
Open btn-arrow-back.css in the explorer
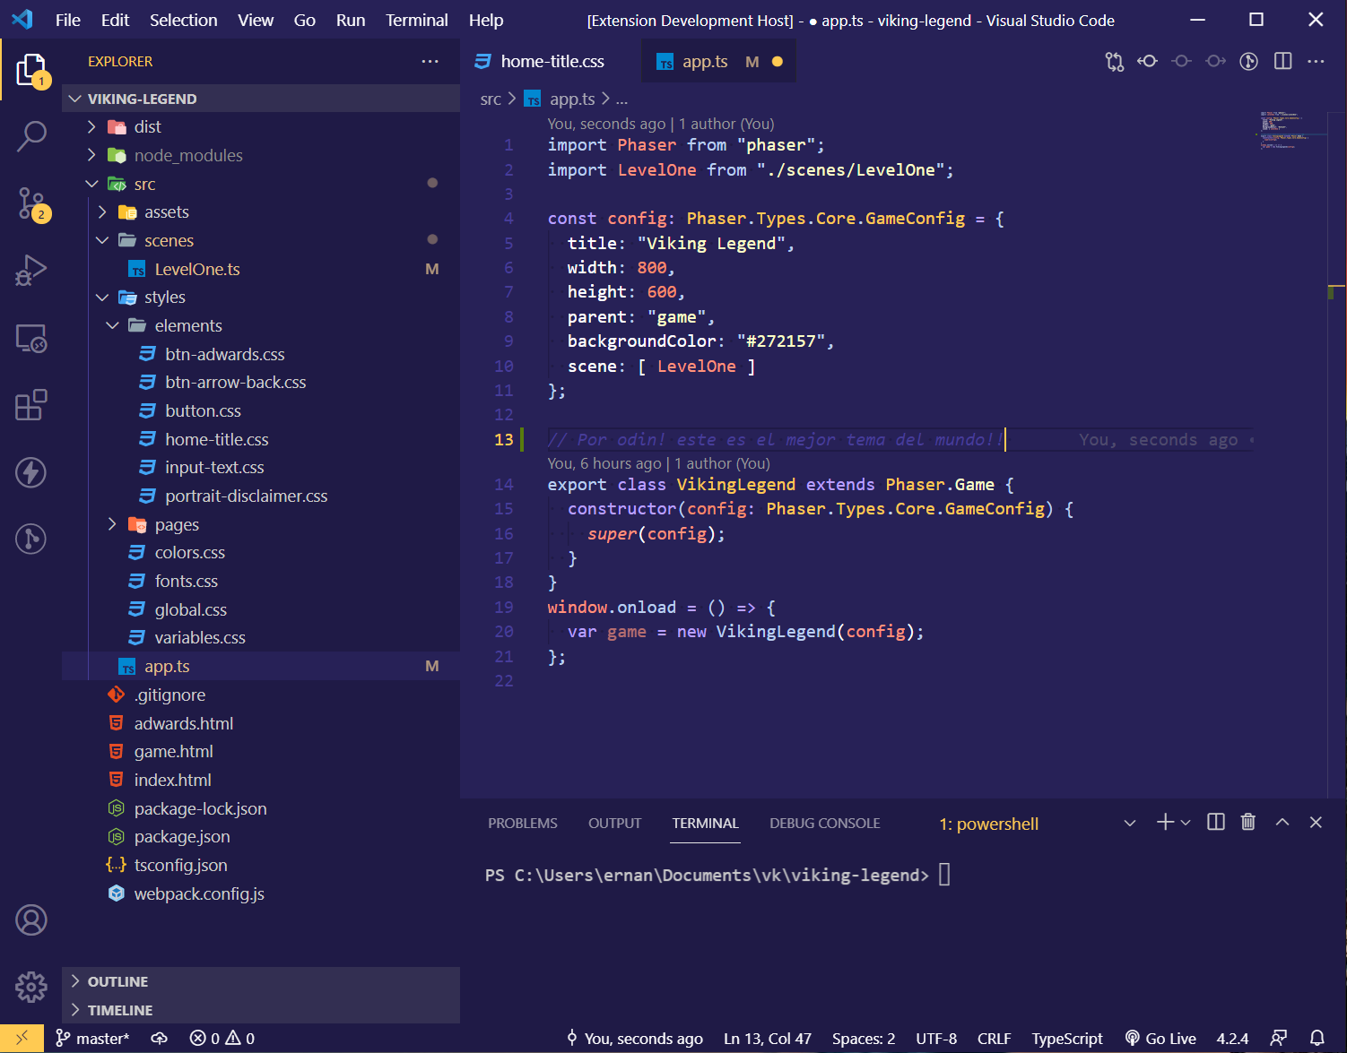tap(261, 383)
